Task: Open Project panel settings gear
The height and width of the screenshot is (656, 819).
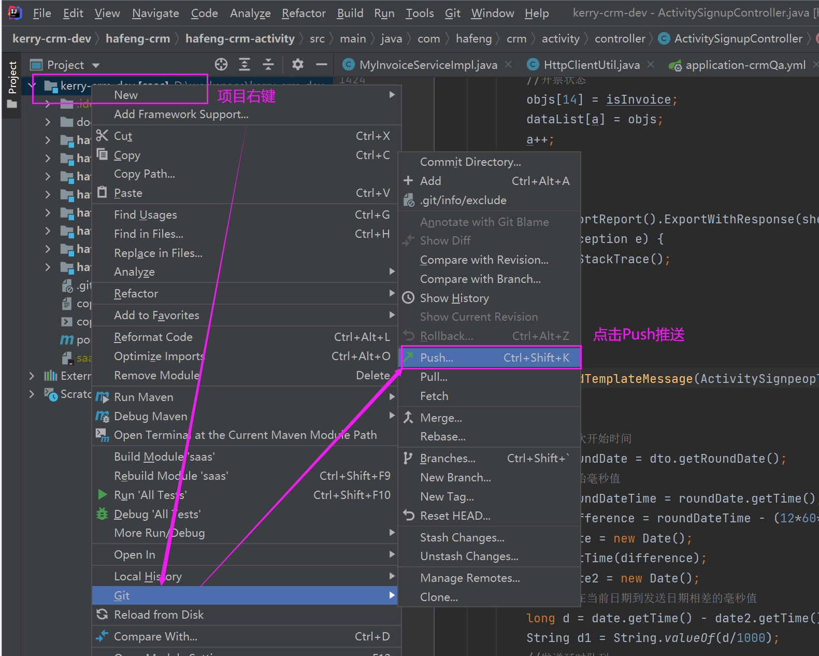Action: (x=297, y=64)
